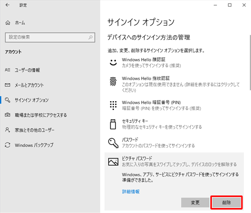Click the Windows Hello face icon
Image resolution: width=251 pixels, height=213 pixels.
coord(113,63)
